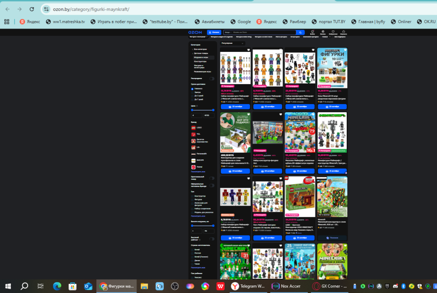Enable the Оригинальный товар switch
Viewport: 437px width, 293px height.
(x=212, y=178)
